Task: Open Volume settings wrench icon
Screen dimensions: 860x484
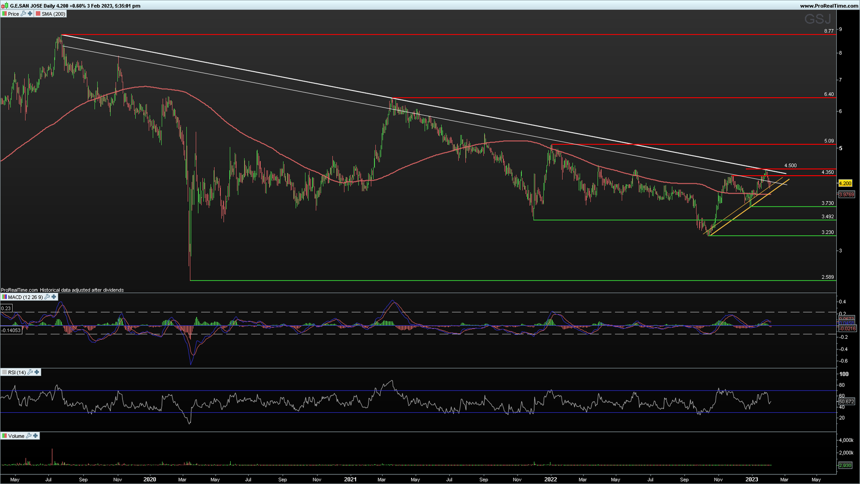Action: click(x=29, y=436)
